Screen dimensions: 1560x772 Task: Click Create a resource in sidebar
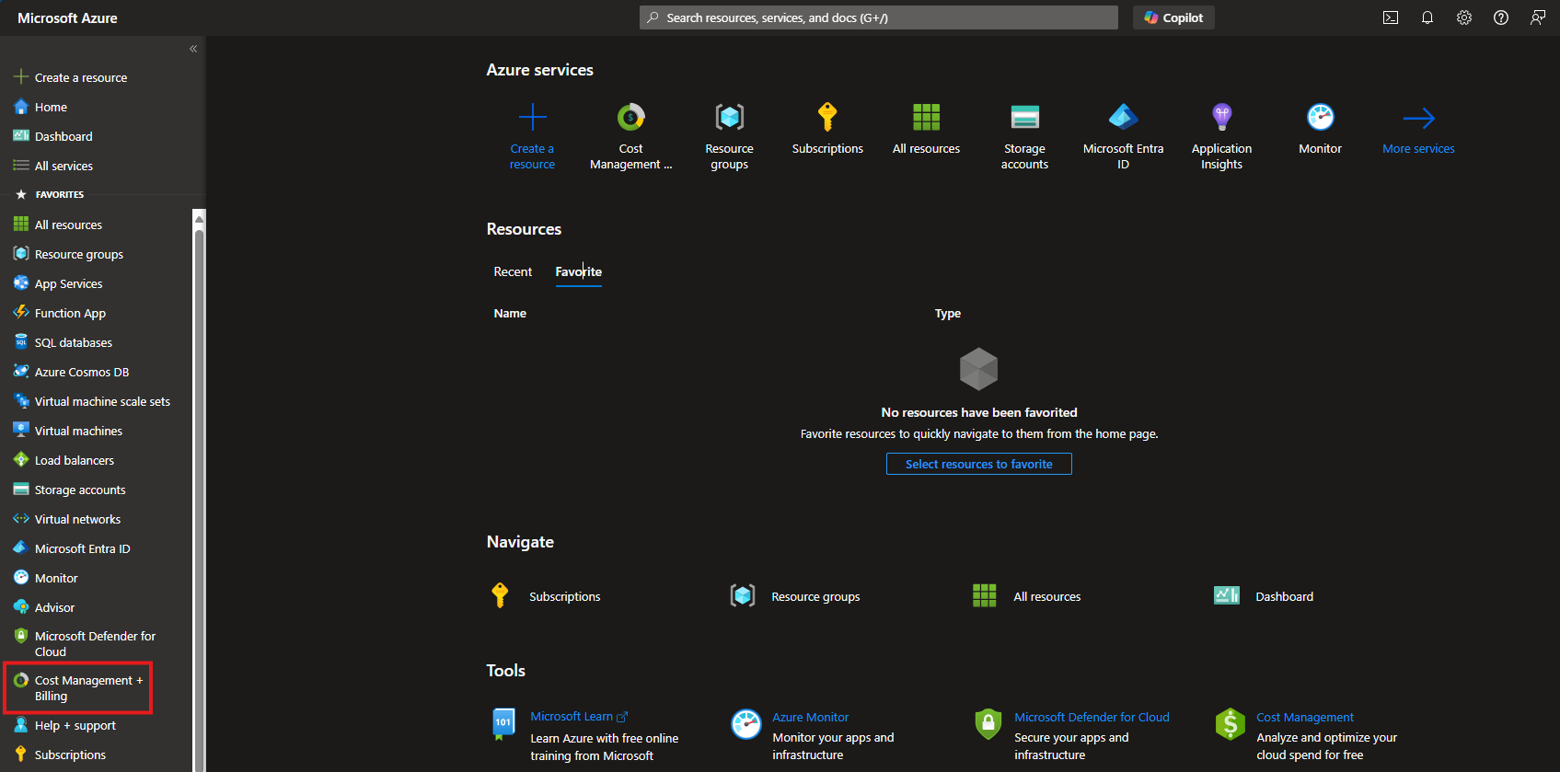click(x=81, y=77)
